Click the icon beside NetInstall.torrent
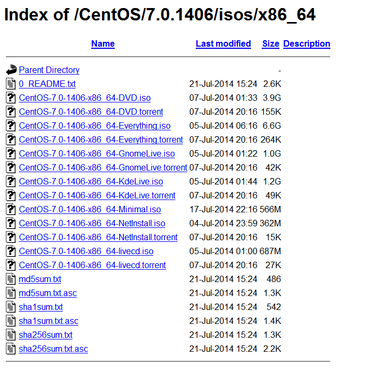The image size is (369, 377). (x=11, y=237)
